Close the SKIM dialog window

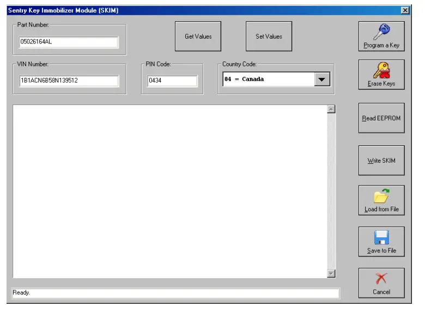coord(405,10)
